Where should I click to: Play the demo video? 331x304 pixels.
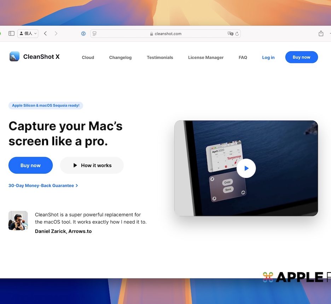[246, 168]
